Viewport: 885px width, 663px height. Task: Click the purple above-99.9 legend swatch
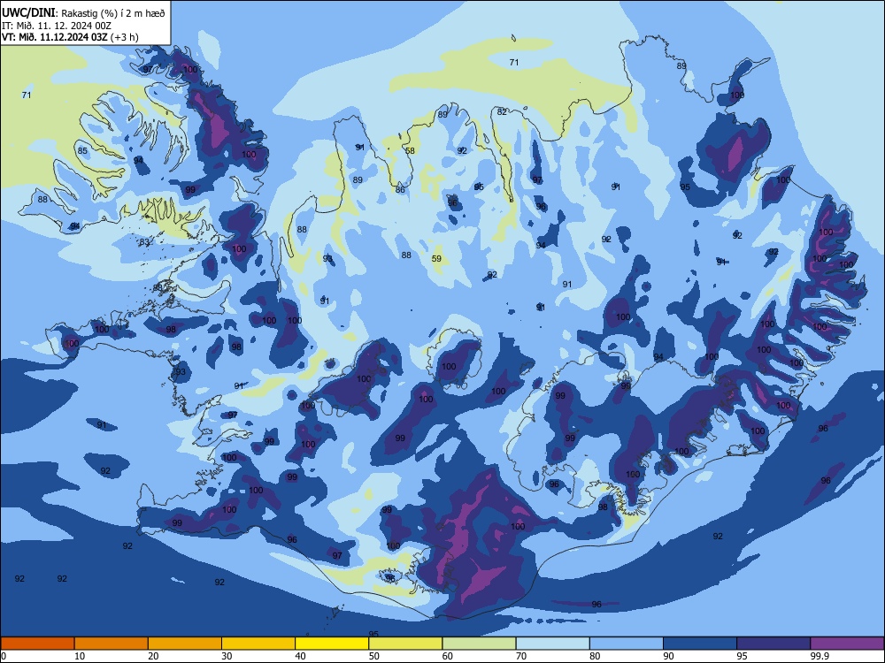[x=847, y=644]
